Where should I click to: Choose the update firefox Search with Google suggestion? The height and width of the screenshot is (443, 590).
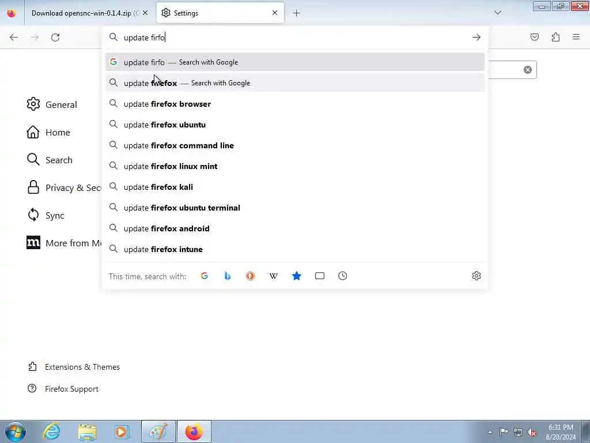295,83
